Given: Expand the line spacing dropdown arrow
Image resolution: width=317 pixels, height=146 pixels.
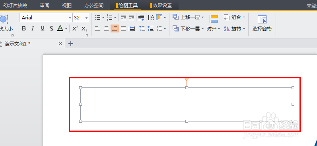Looking at the screenshot, I should coord(165,29).
